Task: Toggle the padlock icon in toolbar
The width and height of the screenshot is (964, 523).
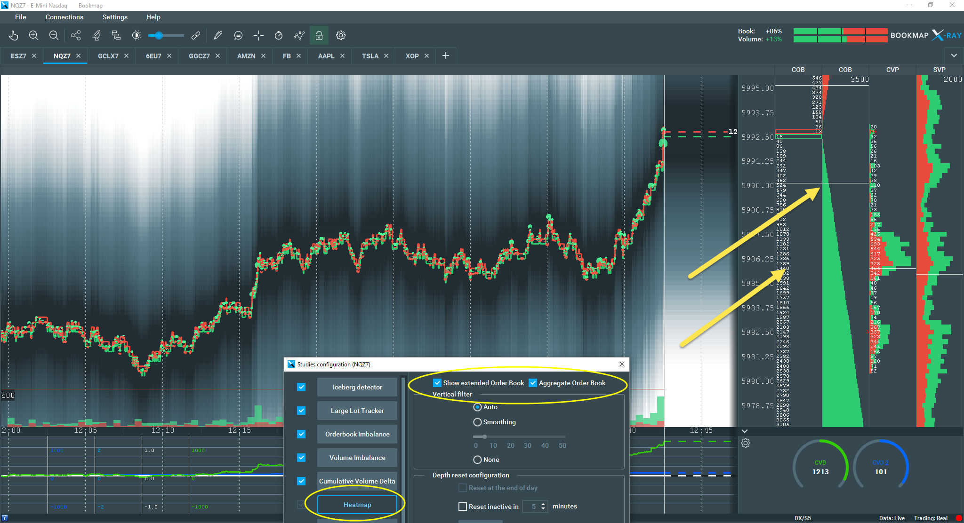Action: click(319, 35)
